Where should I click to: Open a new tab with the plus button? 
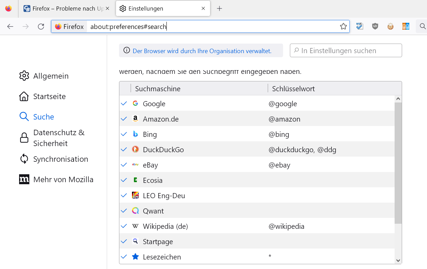220,9
